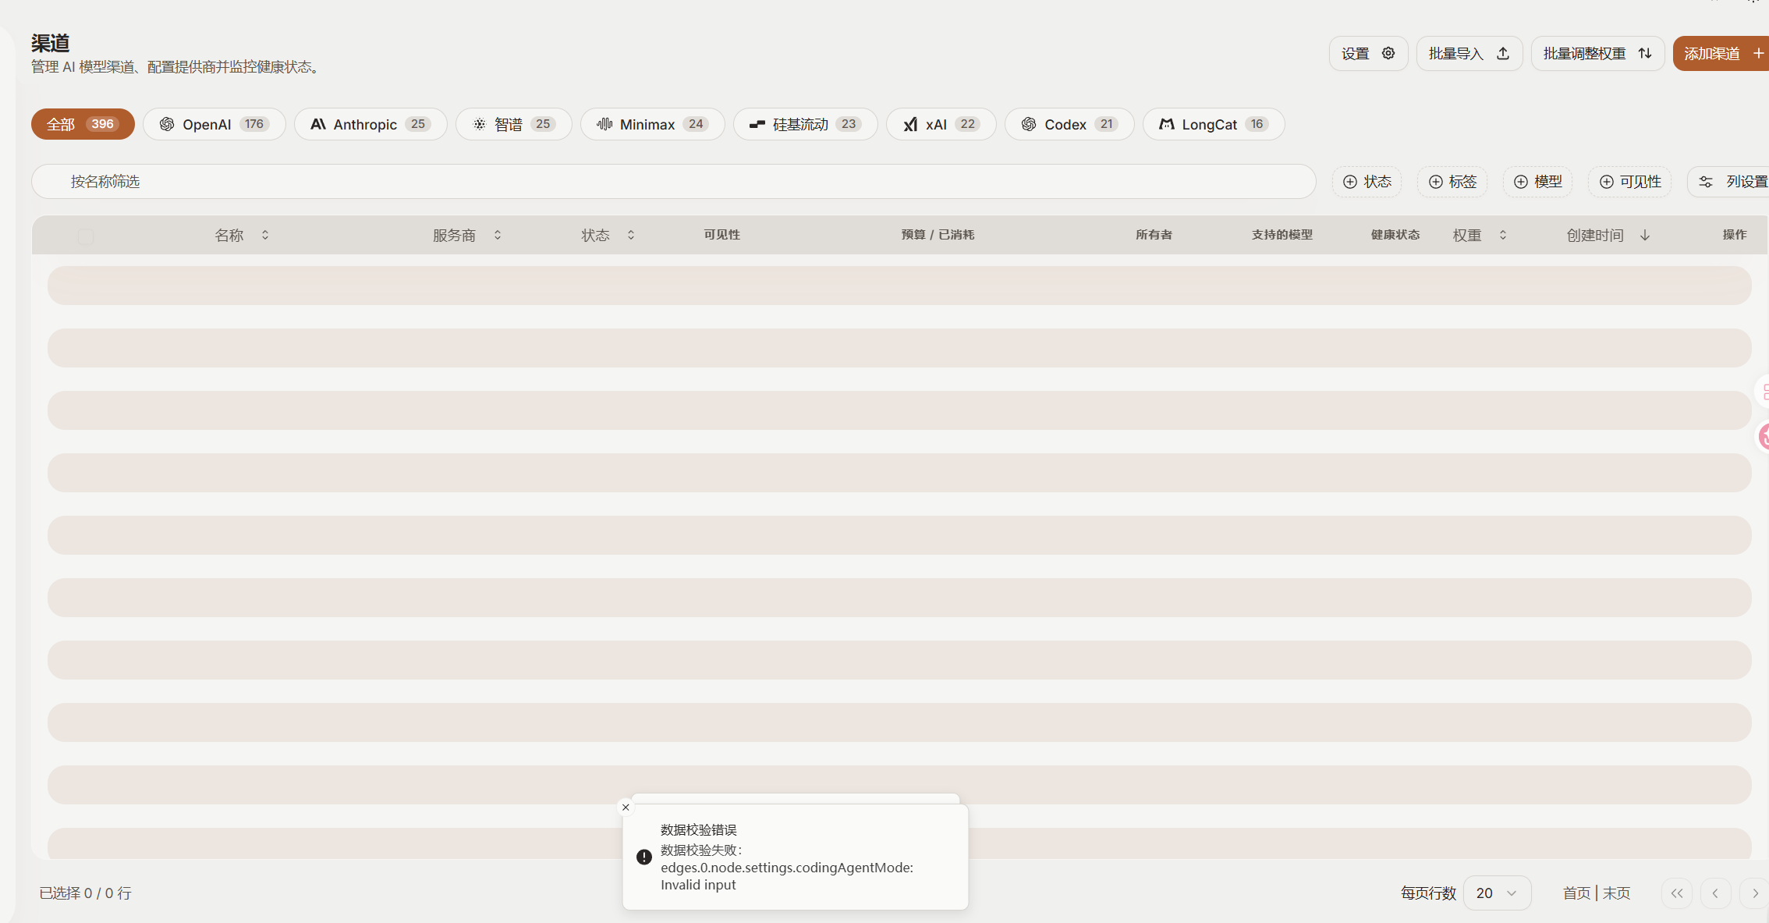Filter by the Codex provider tab
Viewport: 1769px width, 923px height.
1069,124
